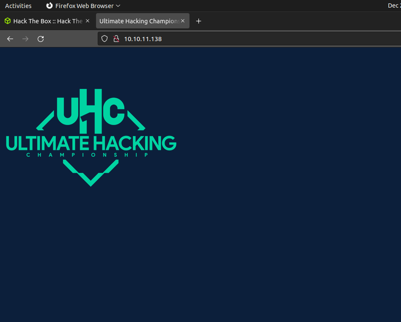Screen dimensions: 401x322
Task: Click the forward navigation arrow
Action: coord(25,39)
